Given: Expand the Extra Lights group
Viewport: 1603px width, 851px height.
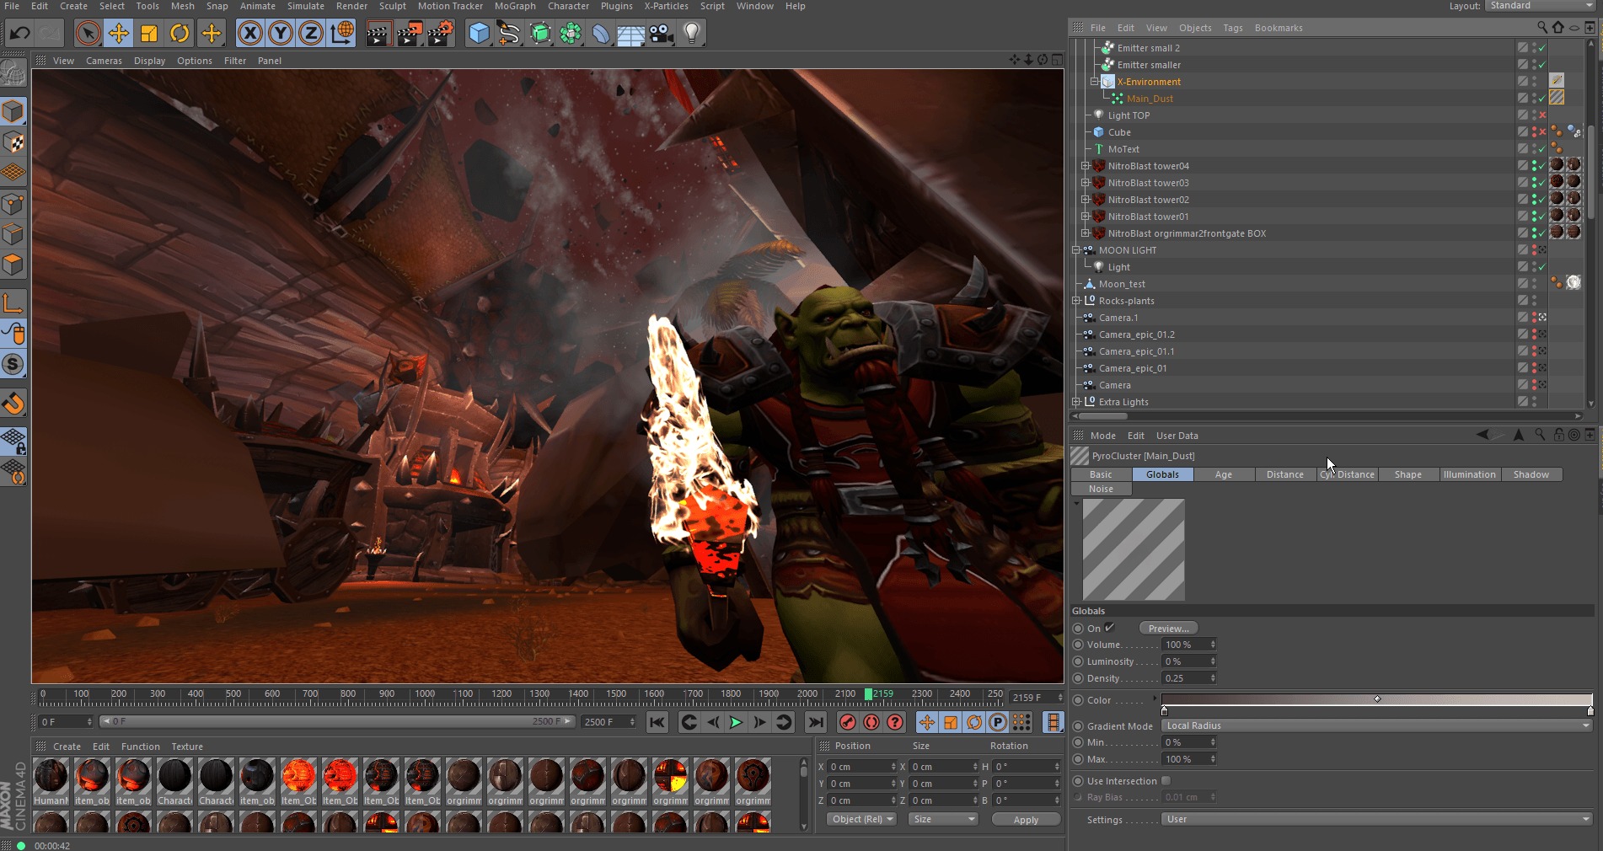Looking at the screenshot, I should (1076, 402).
